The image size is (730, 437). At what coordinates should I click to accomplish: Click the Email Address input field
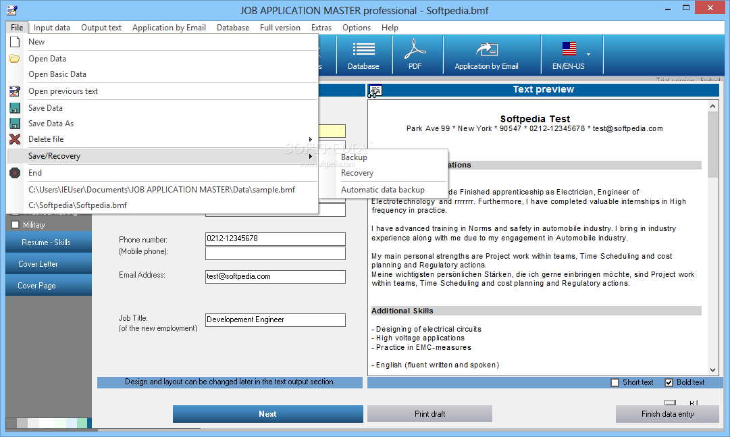[x=275, y=277]
